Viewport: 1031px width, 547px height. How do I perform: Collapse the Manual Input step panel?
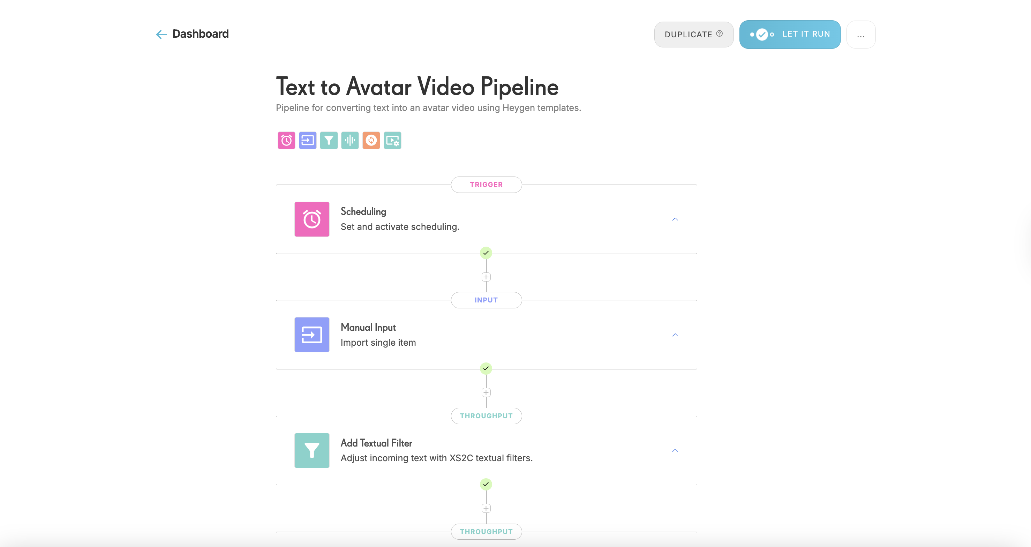point(675,335)
